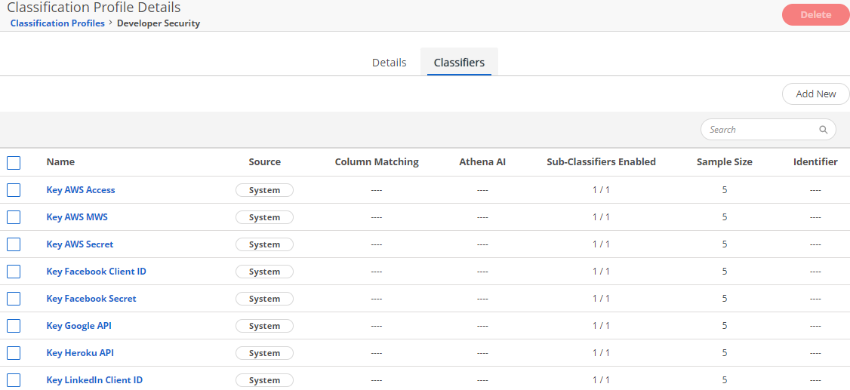
Task: Check the Key Facebook Secret row checkbox
Action: tap(14, 299)
